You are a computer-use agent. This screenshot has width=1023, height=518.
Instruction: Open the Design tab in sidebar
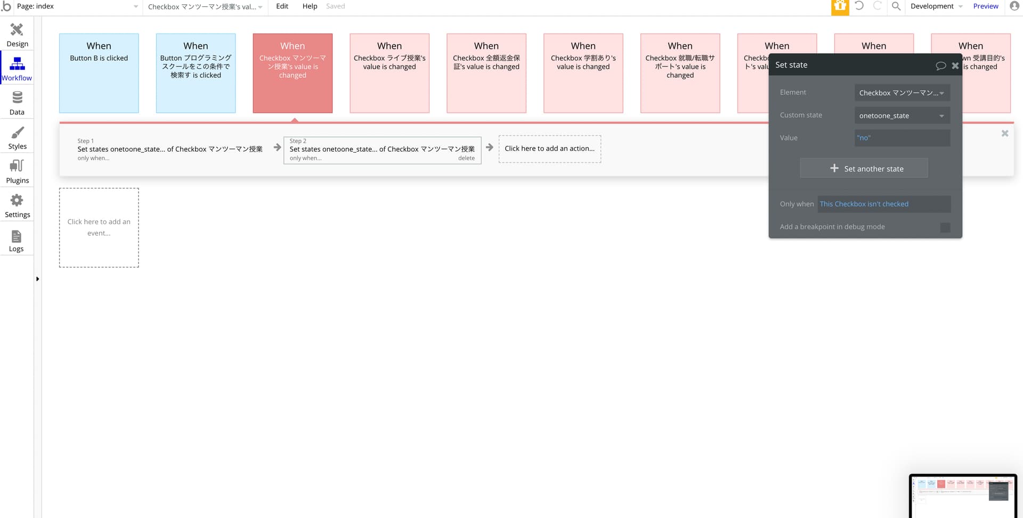[x=17, y=35]
